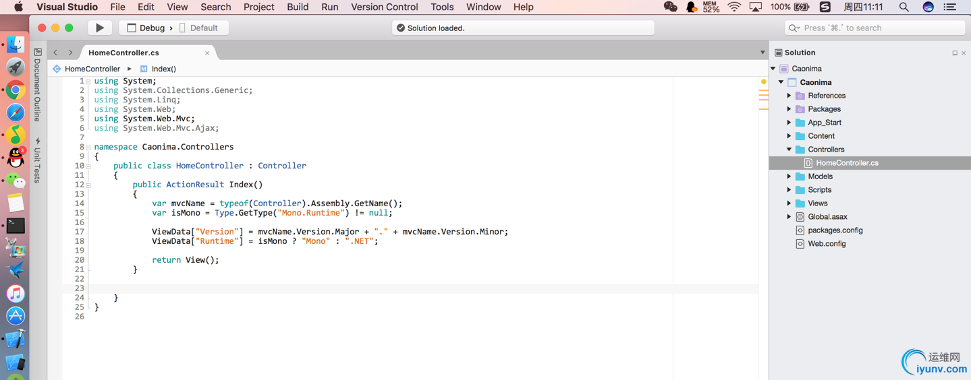The image size is (971, 380).
Task: Open the File menu
Action: tap(117, 7)
